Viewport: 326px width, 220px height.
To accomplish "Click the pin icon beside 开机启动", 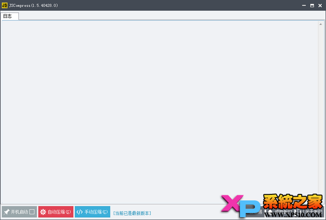I will pyautogui.click(x=7, y=212).
